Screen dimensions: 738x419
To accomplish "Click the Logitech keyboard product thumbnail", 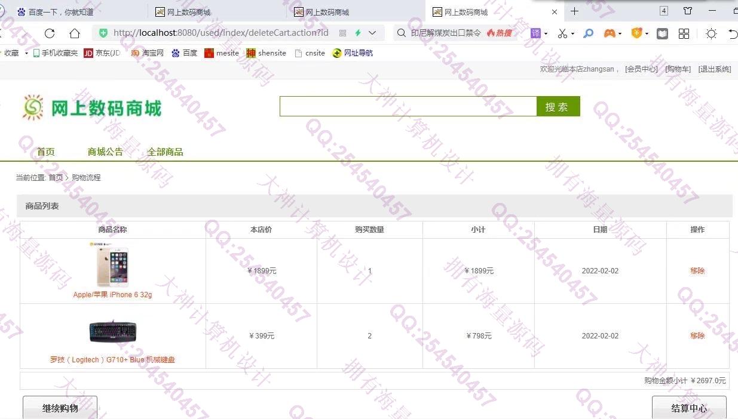I will (112, 331).
